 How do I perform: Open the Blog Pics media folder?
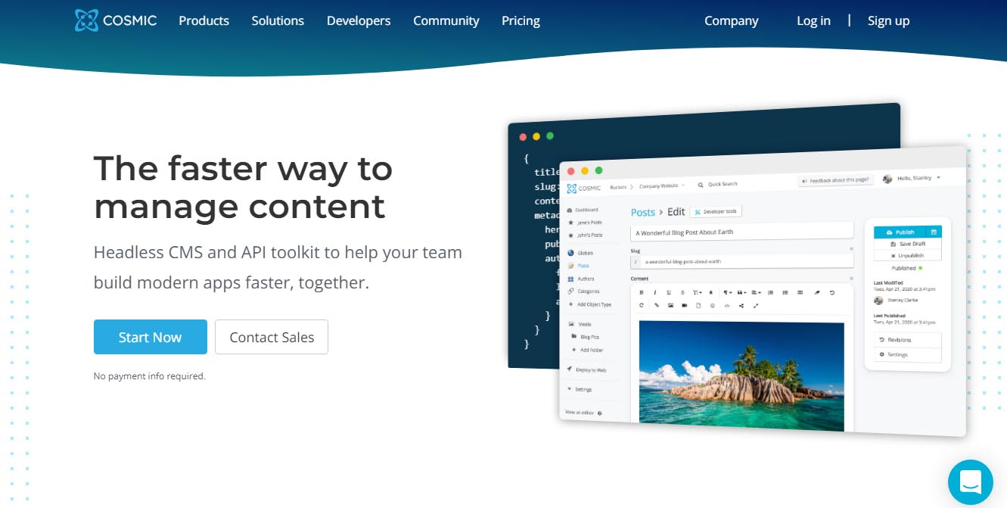click(x=585, y=337)
